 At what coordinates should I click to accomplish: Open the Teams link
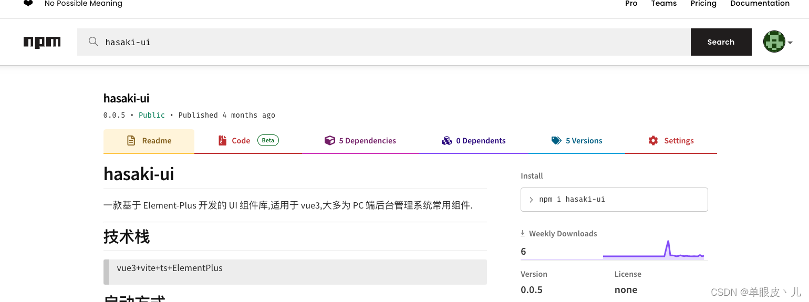click(x=664, y=4)
